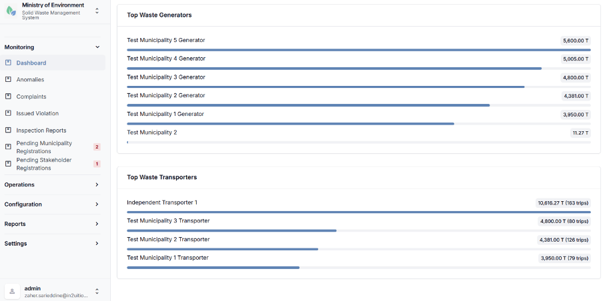
Task: Click the Issued Violation sidebar icon
Action: click(x=9, y=113)
